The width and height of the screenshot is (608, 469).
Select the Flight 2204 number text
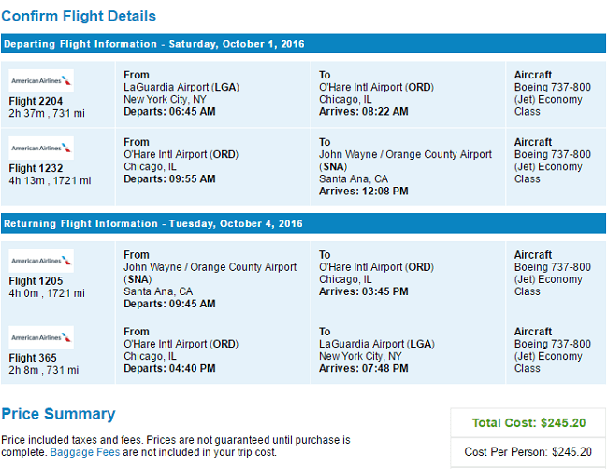(36, 101)
